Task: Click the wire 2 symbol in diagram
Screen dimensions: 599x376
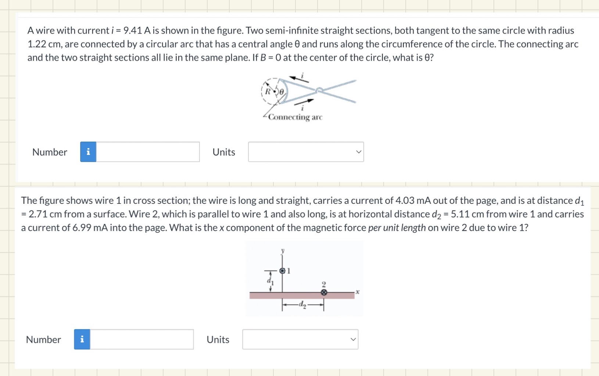Action: tap(324, 292)
